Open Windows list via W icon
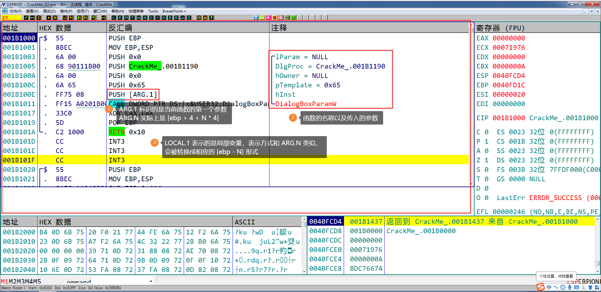This screenshot has width=601, height=292. click(139, 18)
